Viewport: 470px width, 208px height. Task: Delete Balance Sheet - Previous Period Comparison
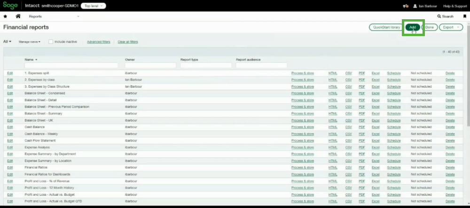coord(450,107)
